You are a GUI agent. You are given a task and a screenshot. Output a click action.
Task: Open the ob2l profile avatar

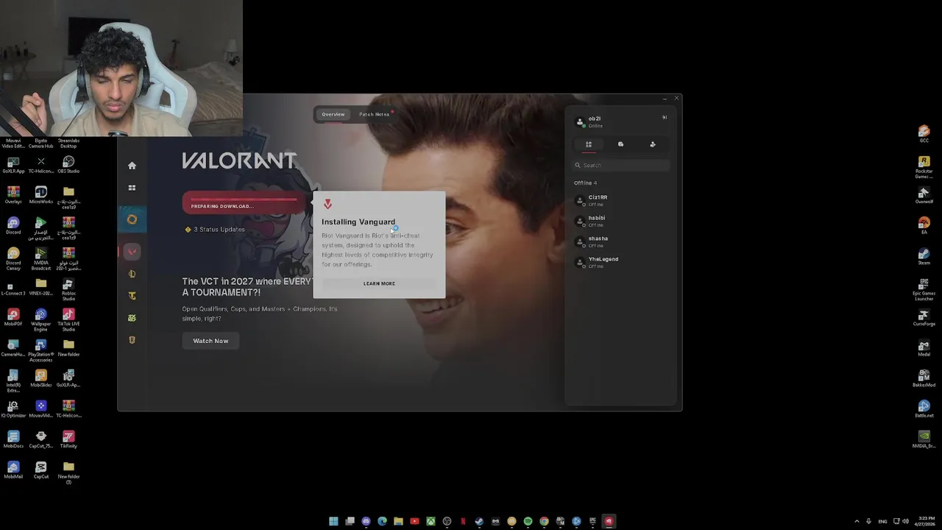(580, 121)
